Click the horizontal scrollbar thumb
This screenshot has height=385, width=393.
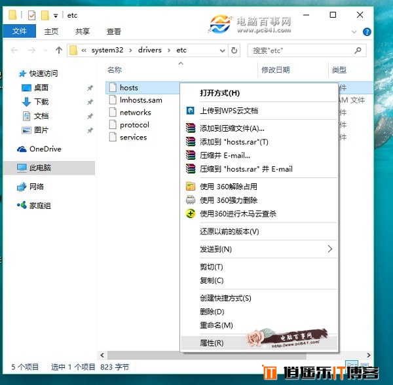click(207, 355)
